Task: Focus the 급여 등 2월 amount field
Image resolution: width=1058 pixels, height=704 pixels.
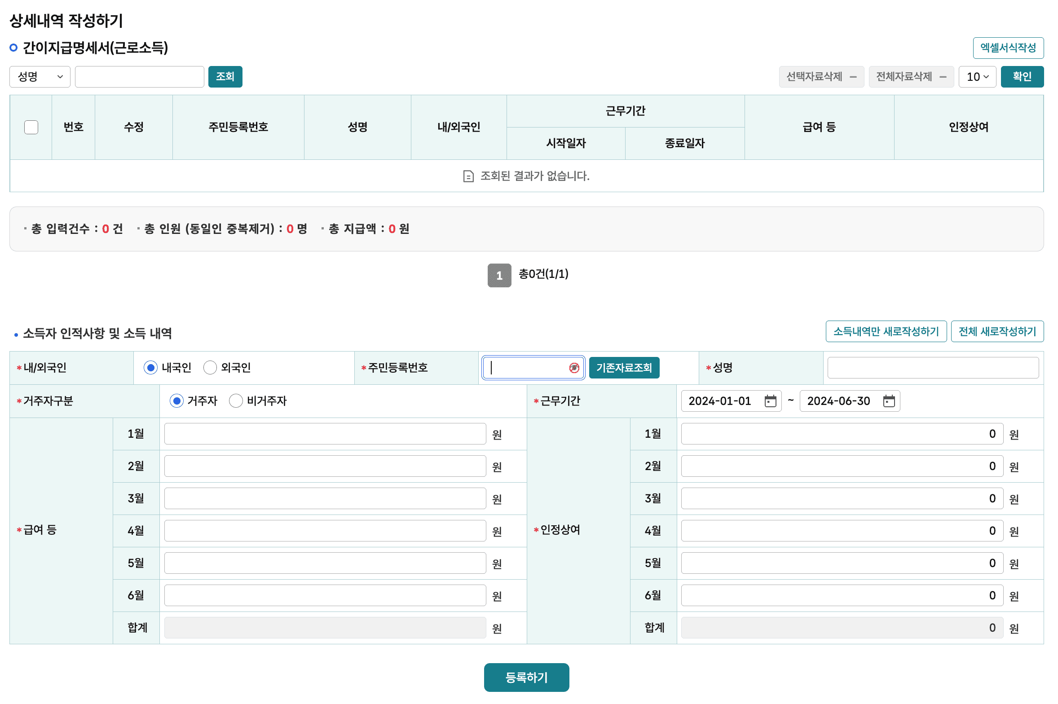Action: click(325, 466)
